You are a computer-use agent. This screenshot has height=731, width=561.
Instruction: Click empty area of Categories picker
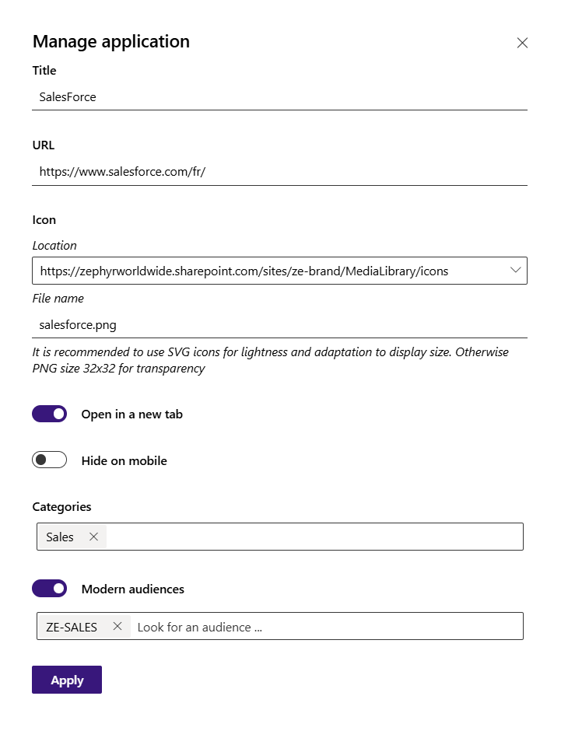(x=315, y=537)
